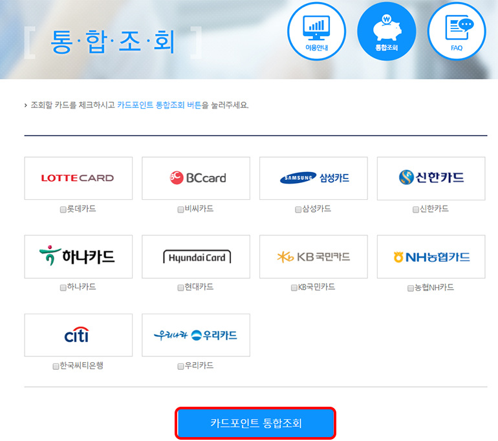
Task: Check the 비씨카드 checkbox
Action: pyautogui.click(x=180, y=210)
